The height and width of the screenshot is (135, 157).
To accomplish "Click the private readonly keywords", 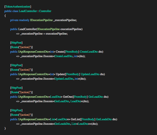I will point(20,20).
